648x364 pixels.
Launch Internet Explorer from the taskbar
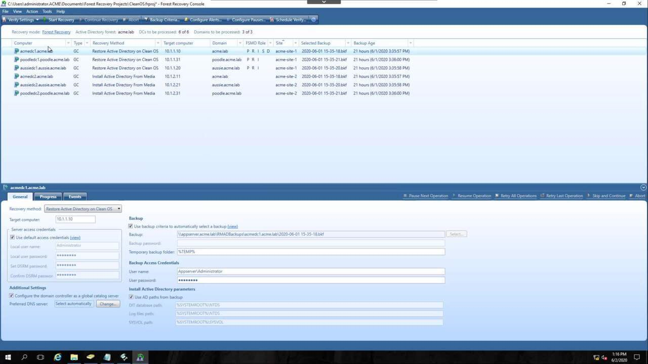tap(57, 357)
